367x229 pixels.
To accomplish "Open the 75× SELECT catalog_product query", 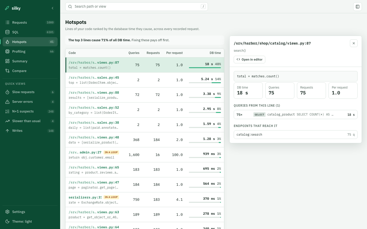I will click(x=296, y=114).
